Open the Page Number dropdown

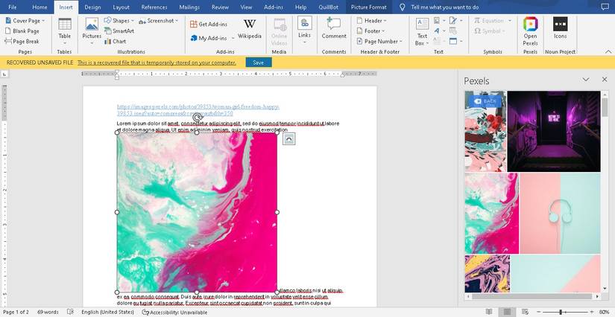click(x=379, y=41)
